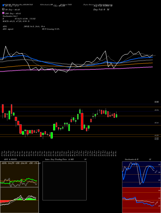Click the 49.54 price axis label

pos(156,110)
